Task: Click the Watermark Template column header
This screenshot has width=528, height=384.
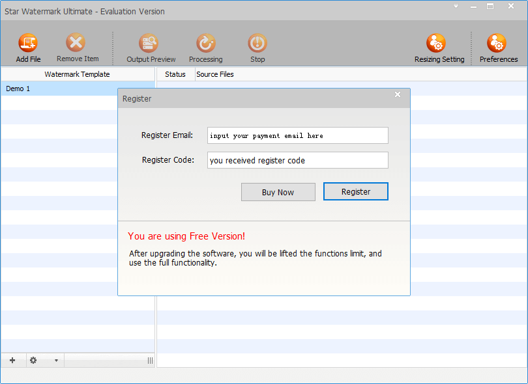Action: pos(77,74)
